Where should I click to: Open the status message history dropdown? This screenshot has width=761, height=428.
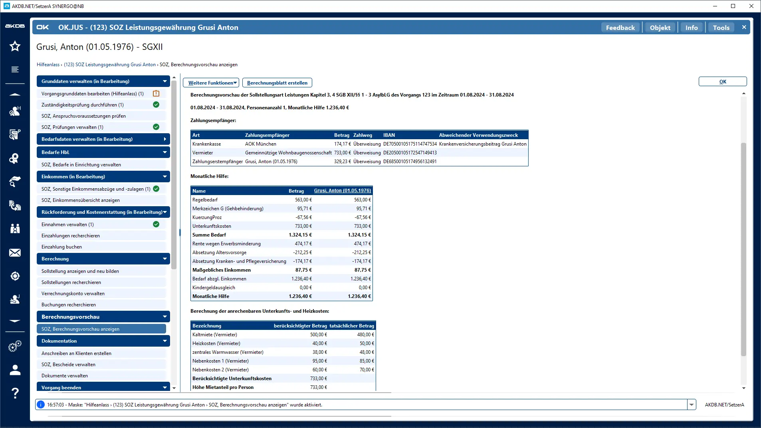pos(692,404)
